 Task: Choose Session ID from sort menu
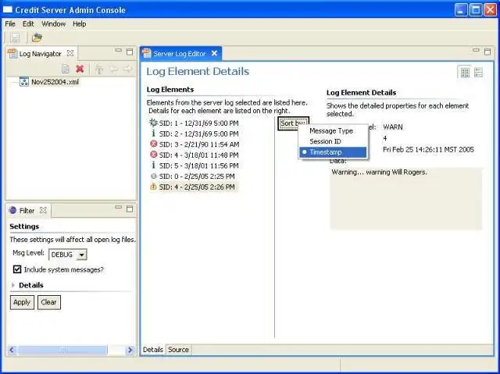pyautogui.click(x=333, y=141)
